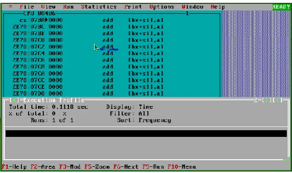
Task: Close the Execution Profile window with its box icon
Action: [x=14, y=100]
